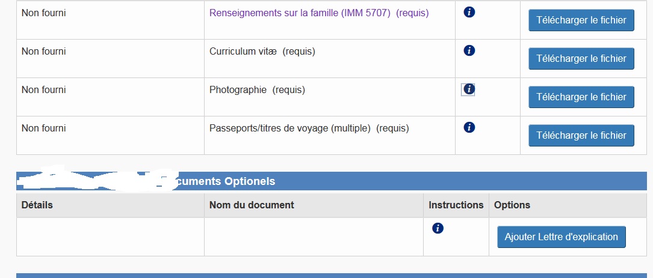Select the Photographie (requis) document name
Viewport: 653px width, 278px height.
(257, 89)
